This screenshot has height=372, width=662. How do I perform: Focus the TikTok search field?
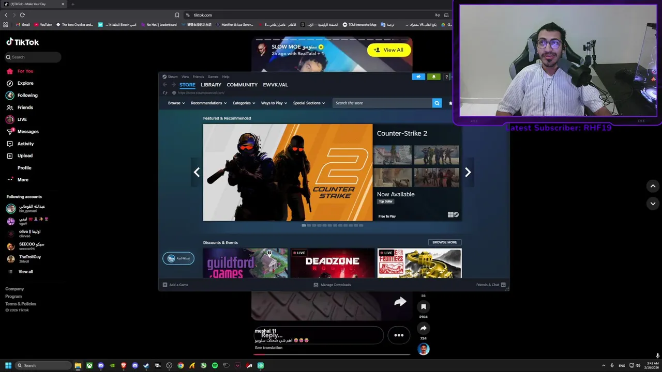click(x=33, y=57)
